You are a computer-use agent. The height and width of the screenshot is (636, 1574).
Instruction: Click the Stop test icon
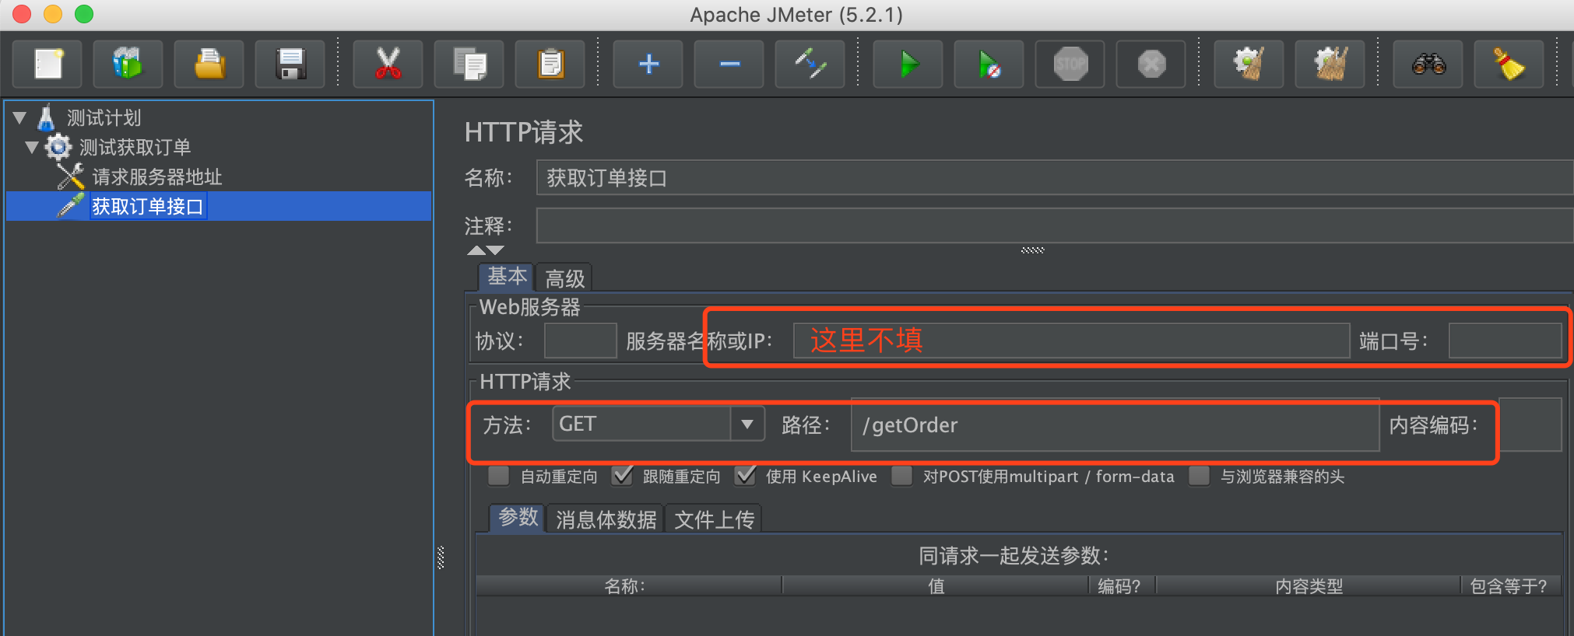click(x=1070, y=64)
